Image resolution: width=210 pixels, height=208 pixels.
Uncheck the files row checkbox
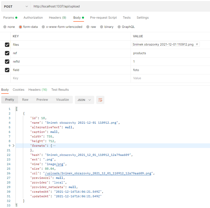coord(7,45)
